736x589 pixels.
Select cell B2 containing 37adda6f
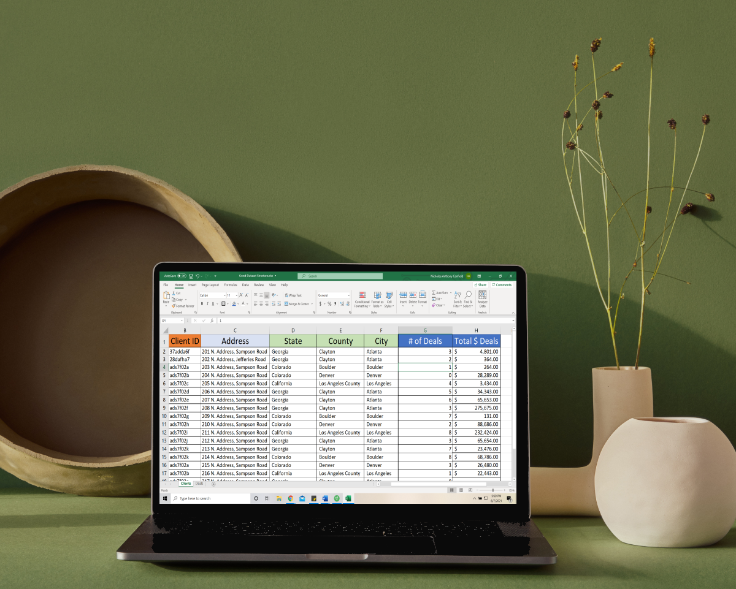point(184,351)
